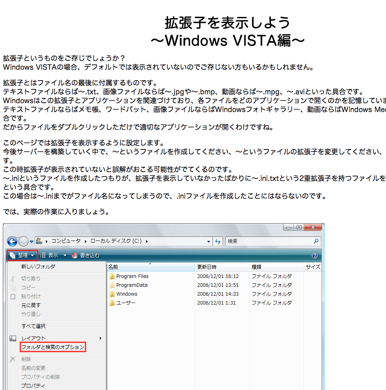Click ファイル フォルダ type in Windows row

pyautogui.click(x=272, y=294)
